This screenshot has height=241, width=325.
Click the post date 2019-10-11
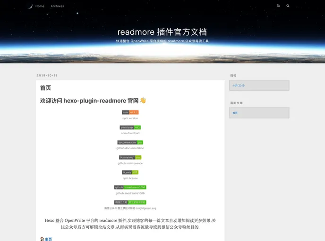coord(47,75)
